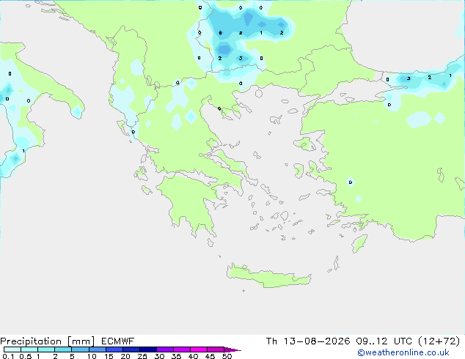The image size is (465, 359).
Task: Click the over-50 mm arrow tip of legend
Action: tap(232, 349)
